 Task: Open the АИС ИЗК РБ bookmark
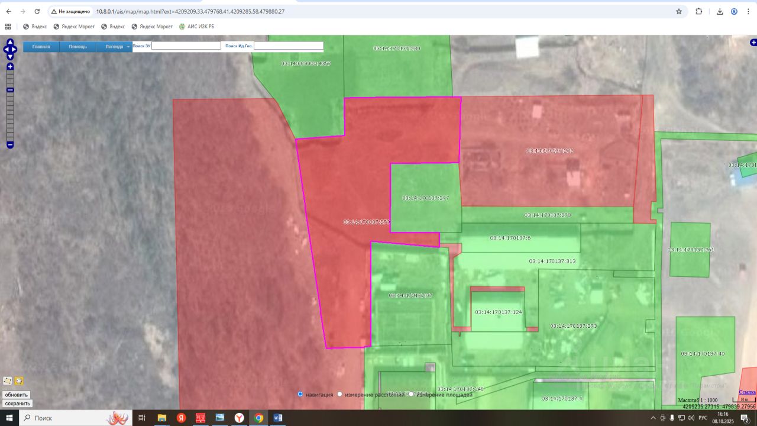[x=196, y=27]
